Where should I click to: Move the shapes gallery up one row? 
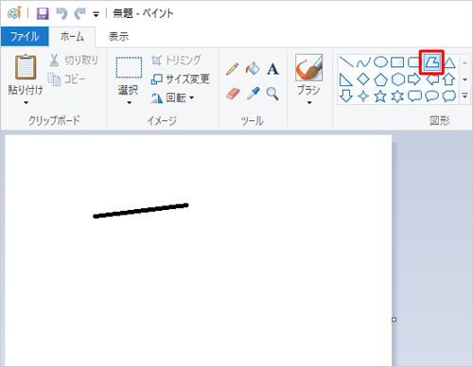pyautogui.click(x=464, y=62)
